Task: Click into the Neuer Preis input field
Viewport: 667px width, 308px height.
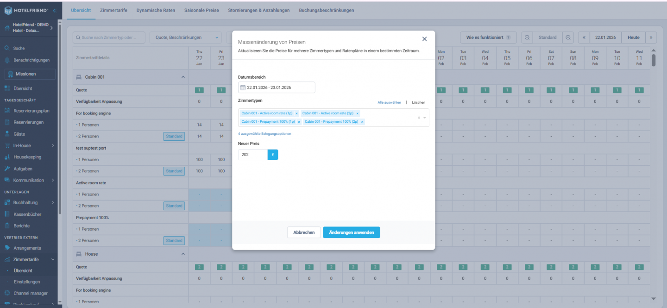Action: pyautogui.click(x=253, y=155)
